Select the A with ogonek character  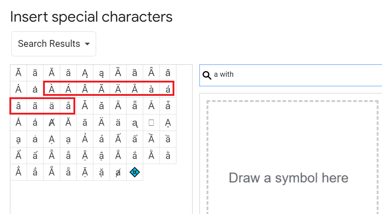tap(85, 72)
